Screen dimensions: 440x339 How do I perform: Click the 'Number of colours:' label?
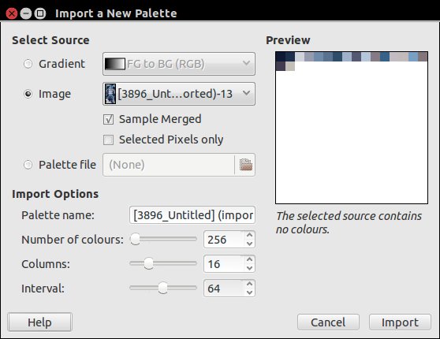73,240
